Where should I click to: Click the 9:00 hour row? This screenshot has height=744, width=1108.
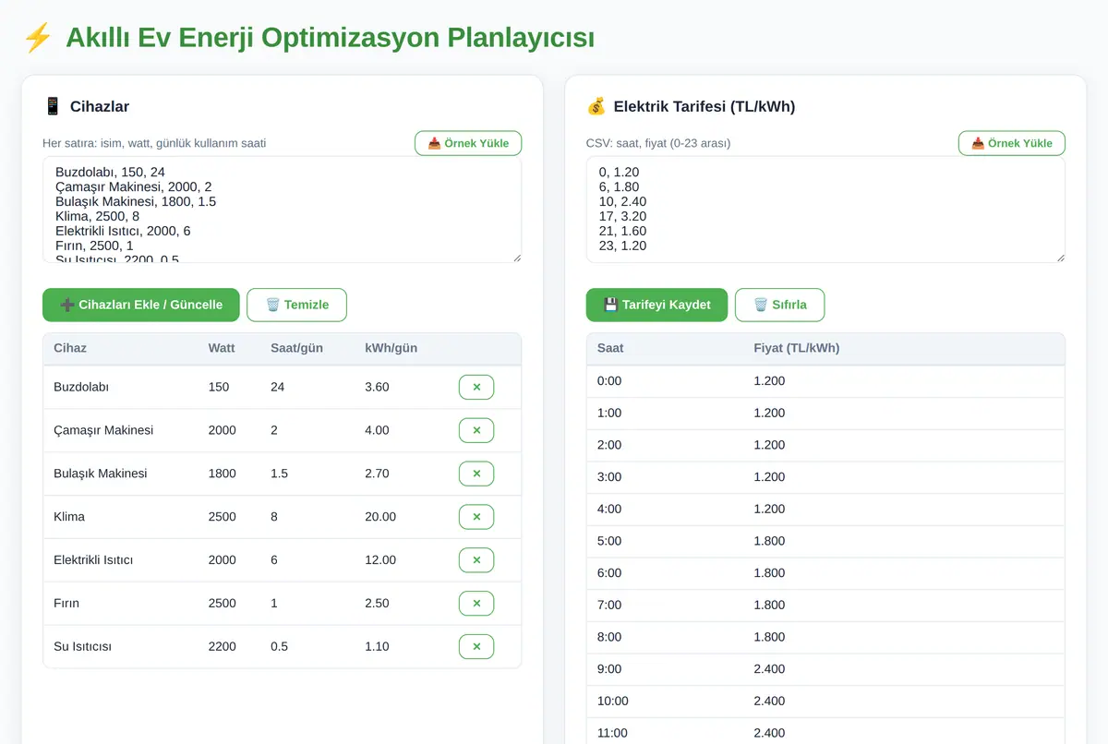825,669
